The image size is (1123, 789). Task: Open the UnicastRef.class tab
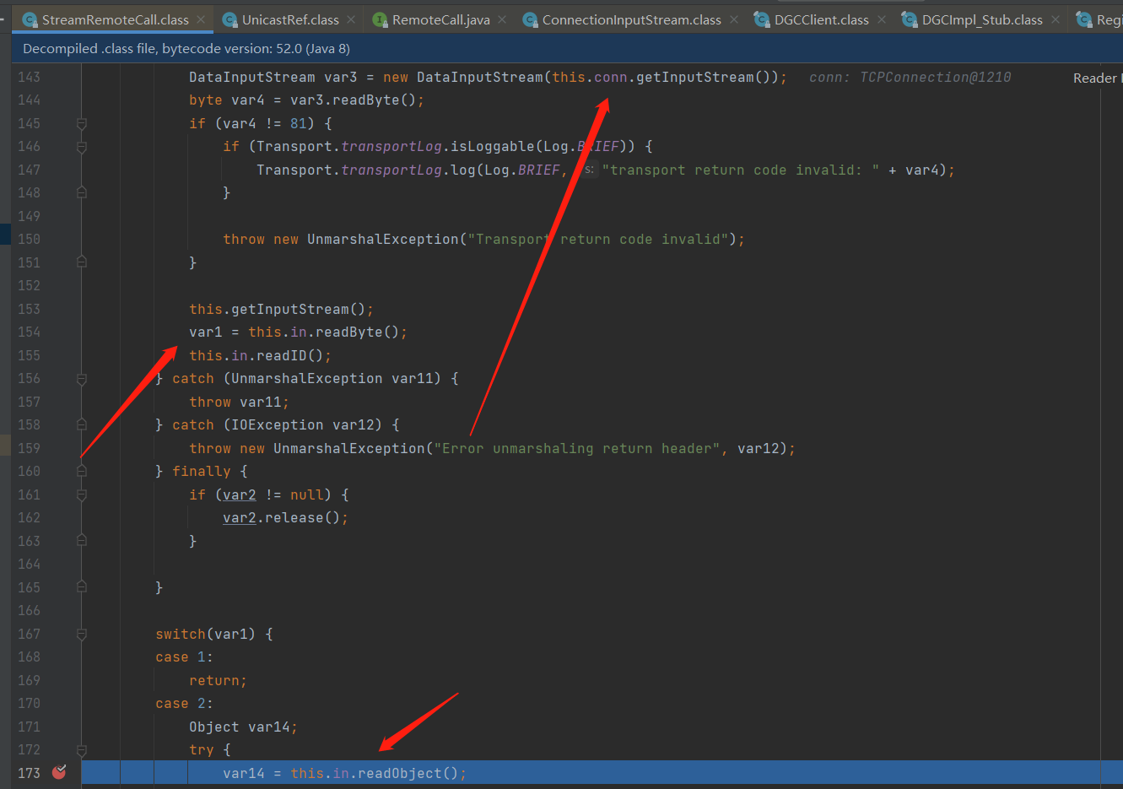[290, 19]
